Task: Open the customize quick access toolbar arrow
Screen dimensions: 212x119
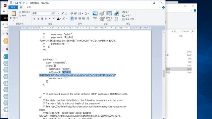Action: point(27,3)
